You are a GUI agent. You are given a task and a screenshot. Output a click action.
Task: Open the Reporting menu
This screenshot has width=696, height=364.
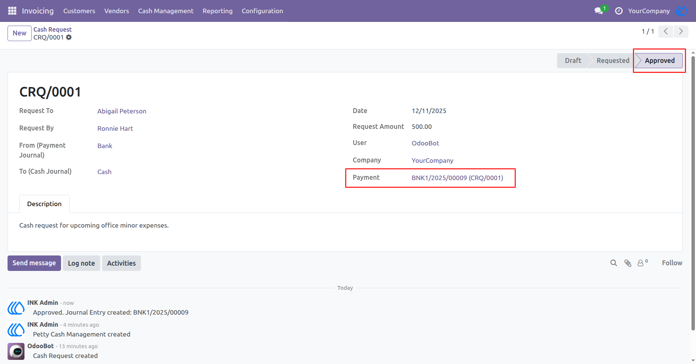pyautogui.click(x=218, y=11)
